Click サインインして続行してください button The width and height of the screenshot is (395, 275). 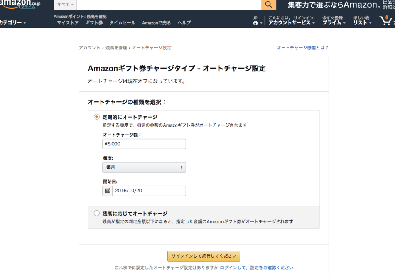point(204,256)
